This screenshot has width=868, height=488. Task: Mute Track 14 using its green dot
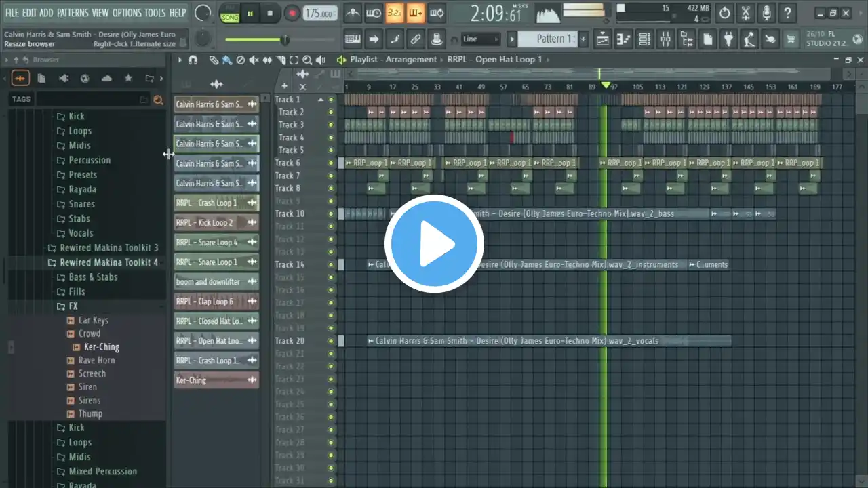pos(331,264)
